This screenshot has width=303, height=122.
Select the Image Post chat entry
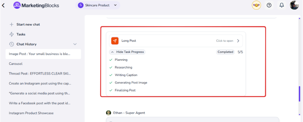(x=40, y=54)
